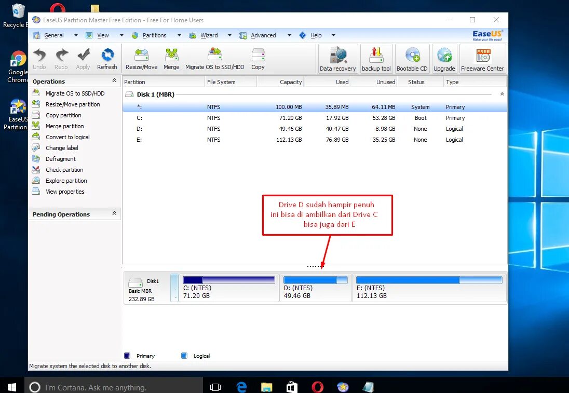The image size is (569, 393).
Task: Select D: (NTFS) block in disk map
Action: (x=316, y=288)
